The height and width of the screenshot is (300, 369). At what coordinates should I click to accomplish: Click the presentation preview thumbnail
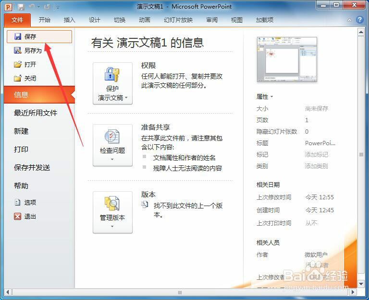(x=287, y=59)
